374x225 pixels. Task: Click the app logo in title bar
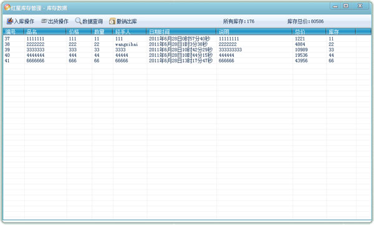coord(7,7)
